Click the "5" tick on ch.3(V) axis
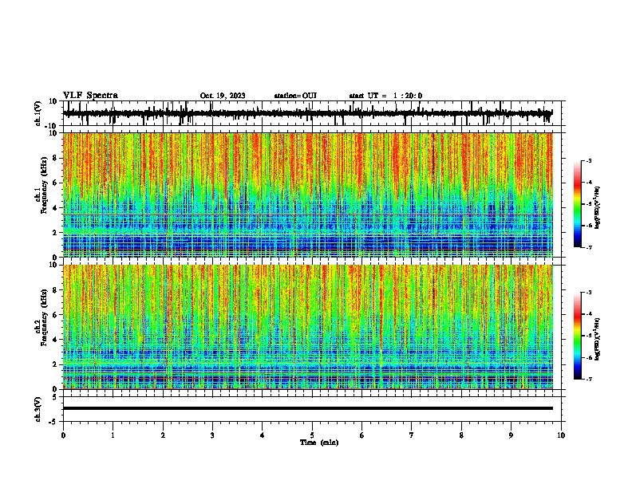Viewport: 632px width, 488px height. 55,397
